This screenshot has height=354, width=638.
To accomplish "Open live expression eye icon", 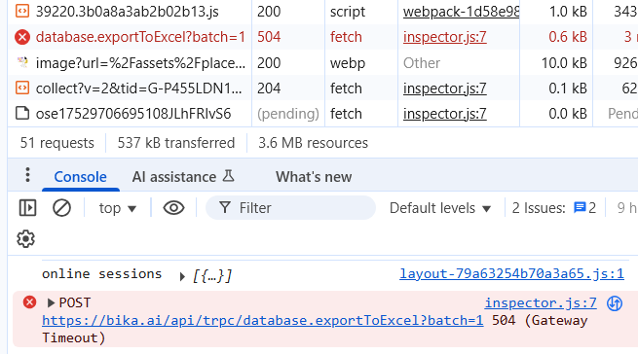I will point(173,208).
